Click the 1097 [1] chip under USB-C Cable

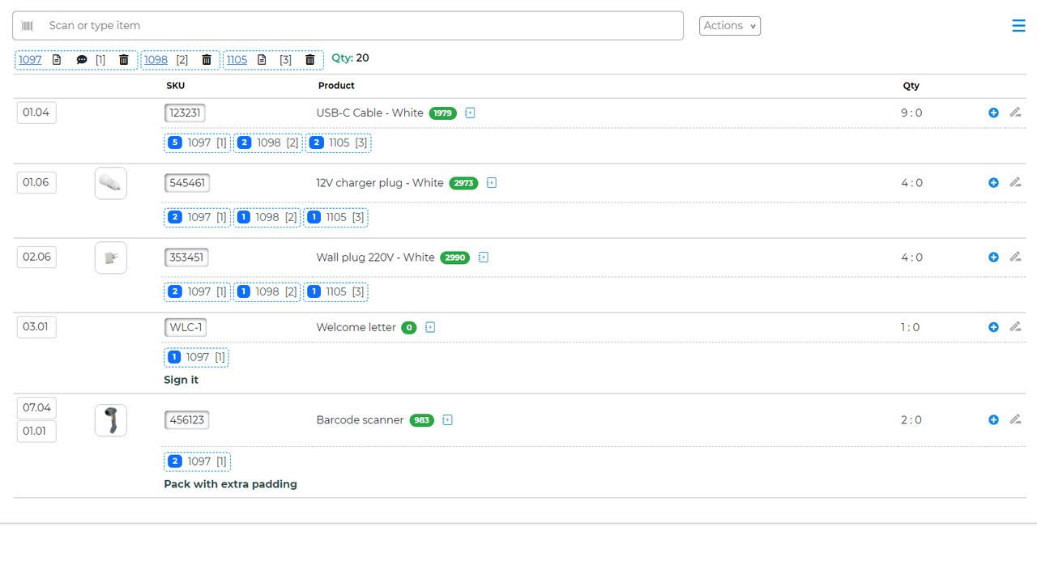(198, 143)
